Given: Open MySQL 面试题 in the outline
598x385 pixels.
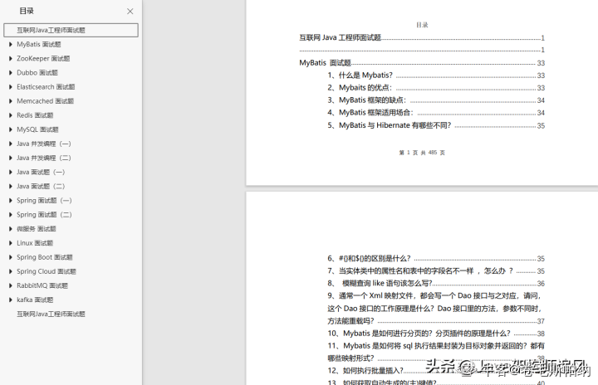Looking at the screenshot, I should click(37, 129).
